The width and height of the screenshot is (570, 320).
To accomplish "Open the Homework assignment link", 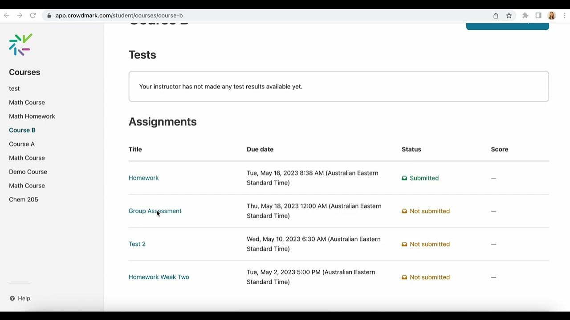I will 143,178.
